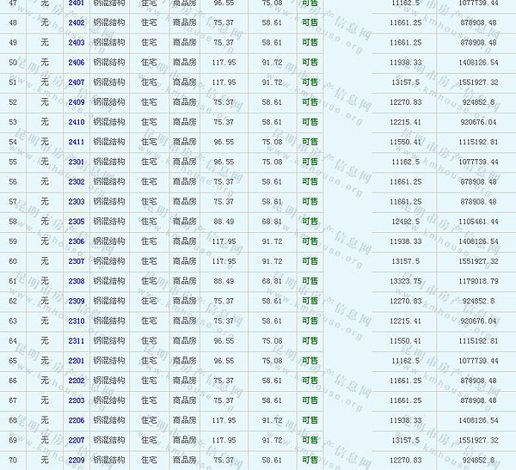Click room number 2410
The width and height of the screenshot is (516, 470).
[x=77, y=121]
